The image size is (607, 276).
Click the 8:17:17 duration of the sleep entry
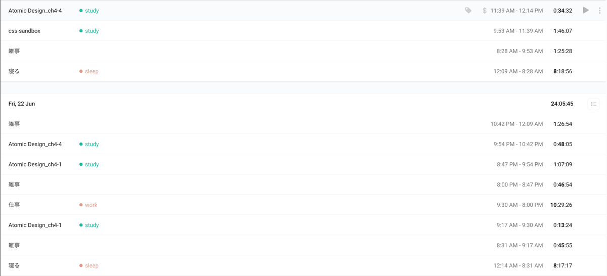562,265
